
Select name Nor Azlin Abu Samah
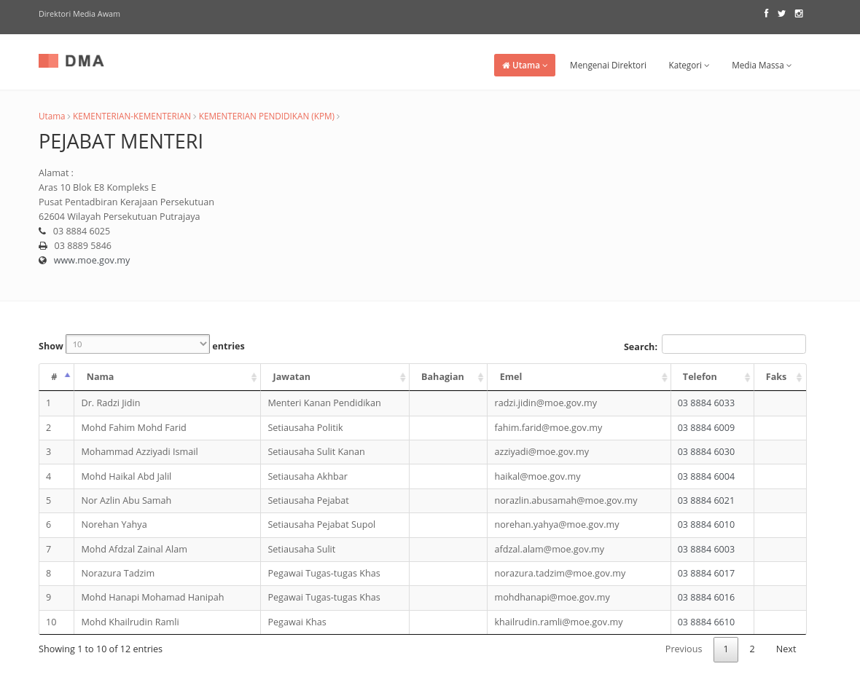coord(126,501)
